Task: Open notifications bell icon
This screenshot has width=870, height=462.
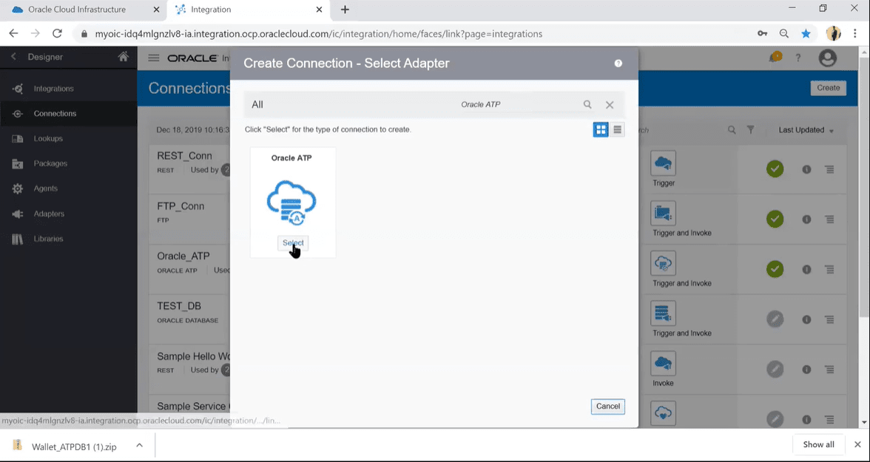Action: point(775,57)
